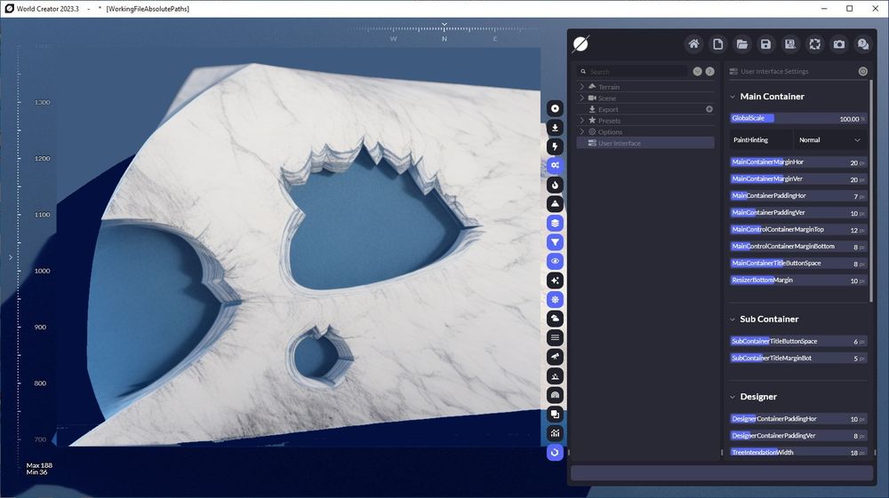Create a new project with the blank page icon
The image size is (889, 498).
(x=717, y=44)
